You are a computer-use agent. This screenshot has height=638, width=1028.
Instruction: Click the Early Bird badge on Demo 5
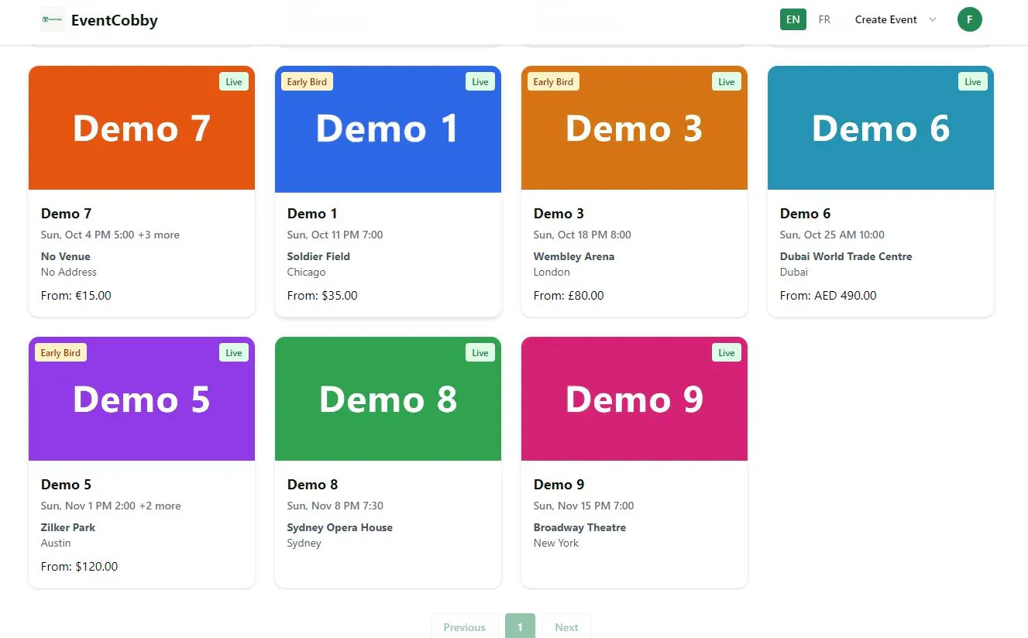[x=60, y=353]
